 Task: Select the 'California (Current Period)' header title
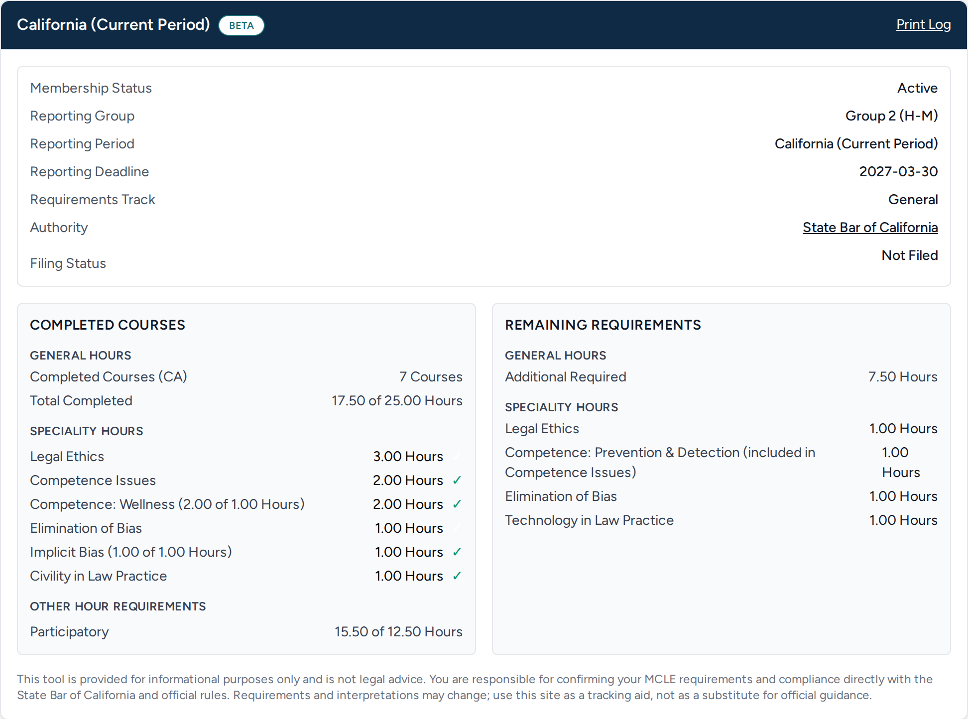[x=114, y=24]
